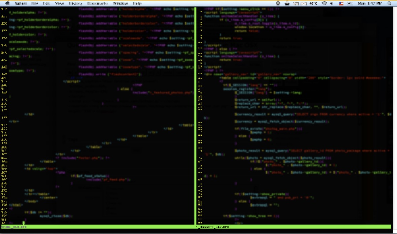Click the file name in right pane status line
The width and height of the screenshot is (397, 234).
[x=213, y=227]
